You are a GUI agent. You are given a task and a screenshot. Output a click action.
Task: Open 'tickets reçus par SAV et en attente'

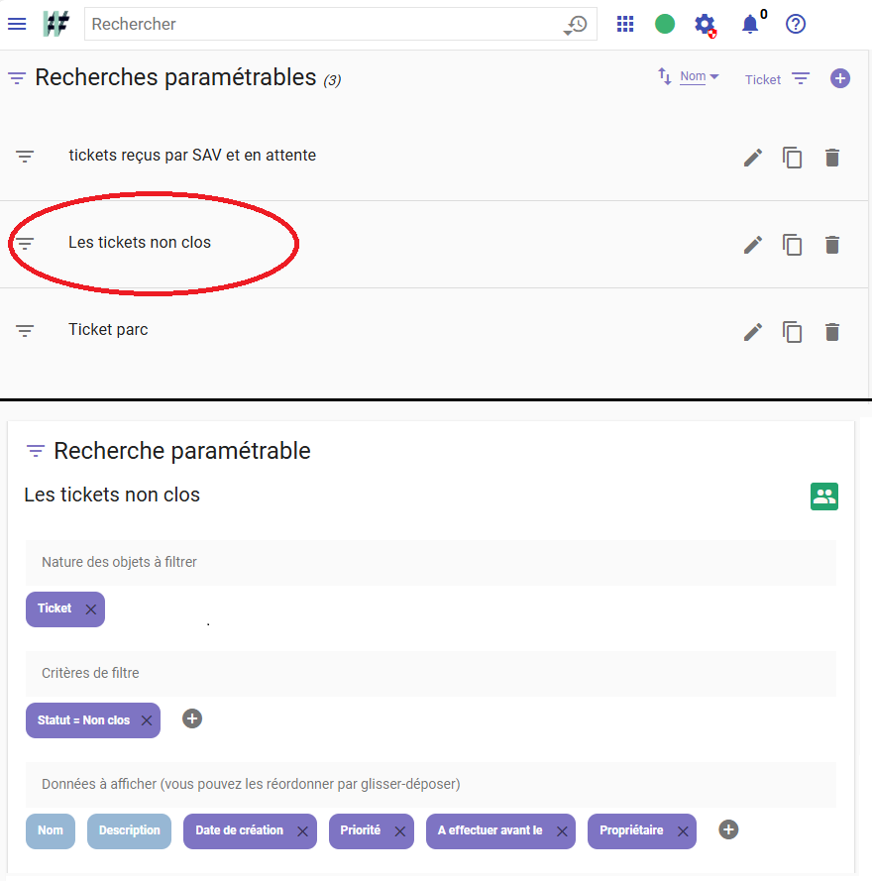tap(192, 156)
